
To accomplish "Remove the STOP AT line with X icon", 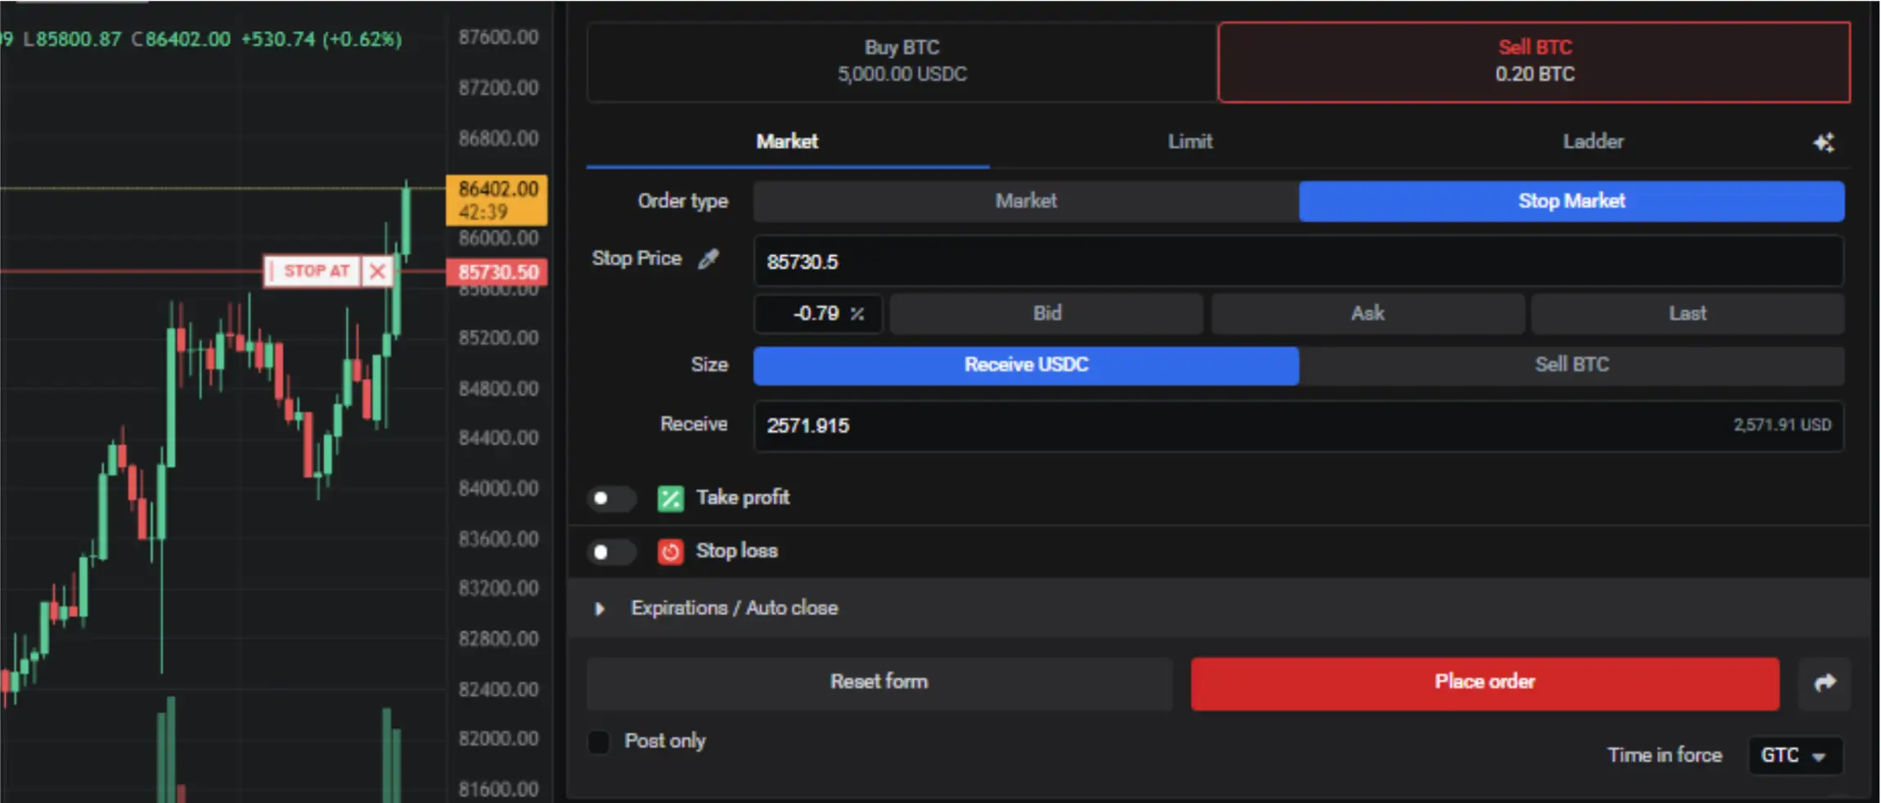I will coord(377,271).
